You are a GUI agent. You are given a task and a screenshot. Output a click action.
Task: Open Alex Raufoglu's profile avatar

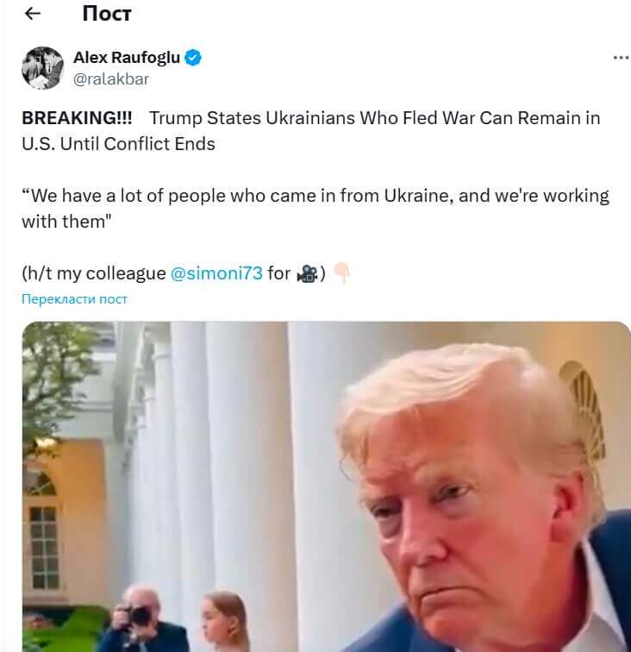42,68
